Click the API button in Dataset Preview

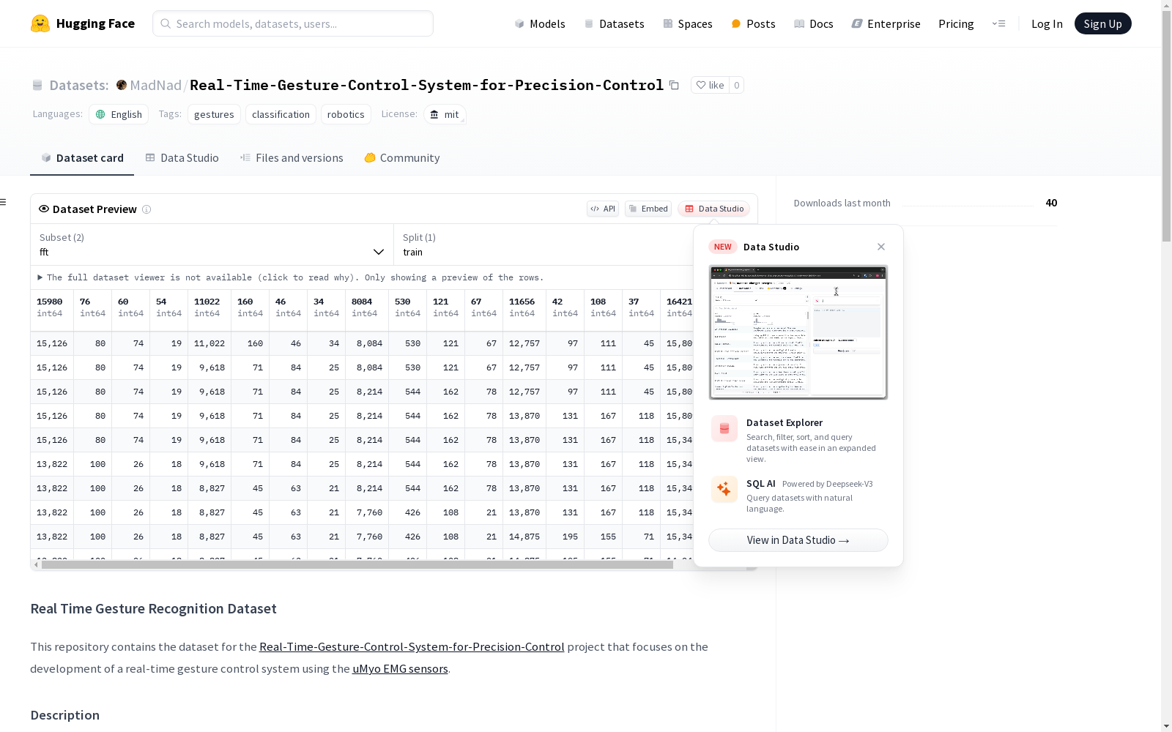(x=603, y=209)
